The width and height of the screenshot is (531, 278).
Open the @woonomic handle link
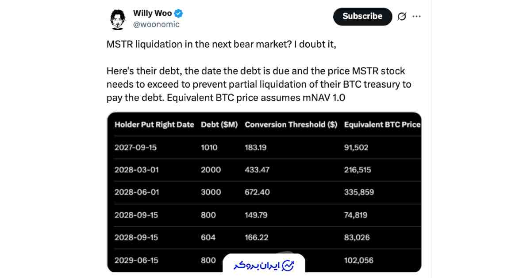tap(156, 25)
